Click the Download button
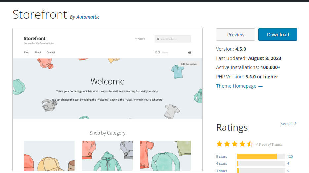 278,35
